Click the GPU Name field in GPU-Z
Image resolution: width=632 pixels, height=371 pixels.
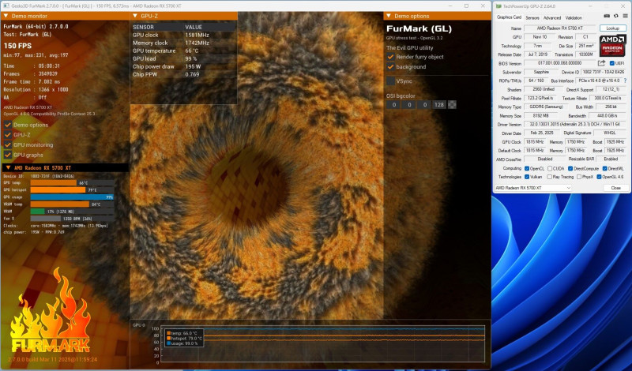559,28
